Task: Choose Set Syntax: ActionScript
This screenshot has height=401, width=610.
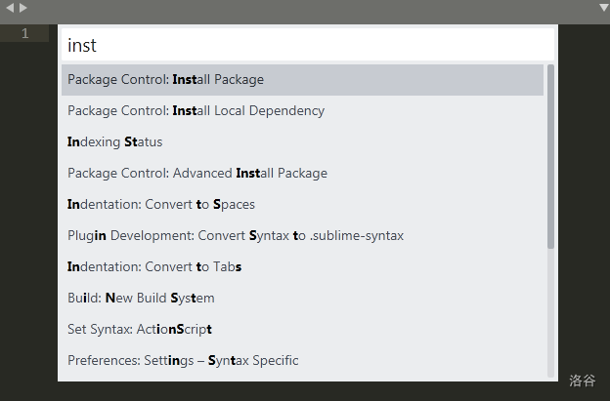Action: click(x=302, y=329)
